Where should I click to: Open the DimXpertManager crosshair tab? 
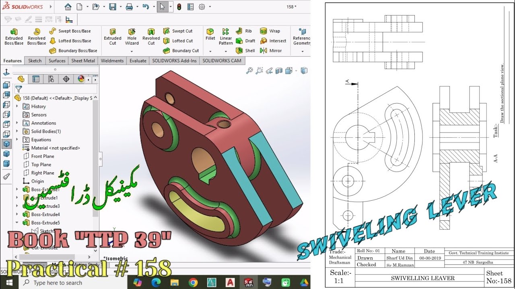[66, 79]
